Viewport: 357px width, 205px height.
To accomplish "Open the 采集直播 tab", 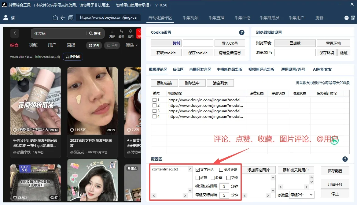I will (216, 18).
